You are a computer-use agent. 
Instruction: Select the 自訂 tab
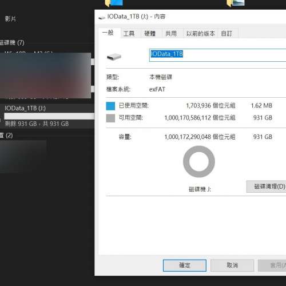pos(227,34)
